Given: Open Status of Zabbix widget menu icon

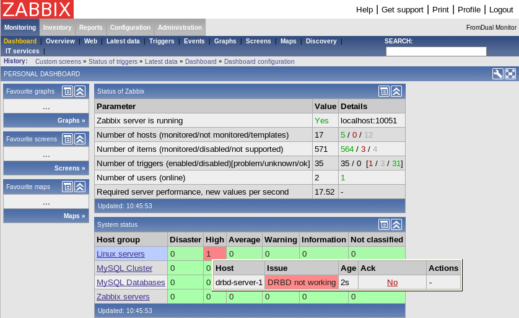Looking at the screenshot, I should point(384,91).
